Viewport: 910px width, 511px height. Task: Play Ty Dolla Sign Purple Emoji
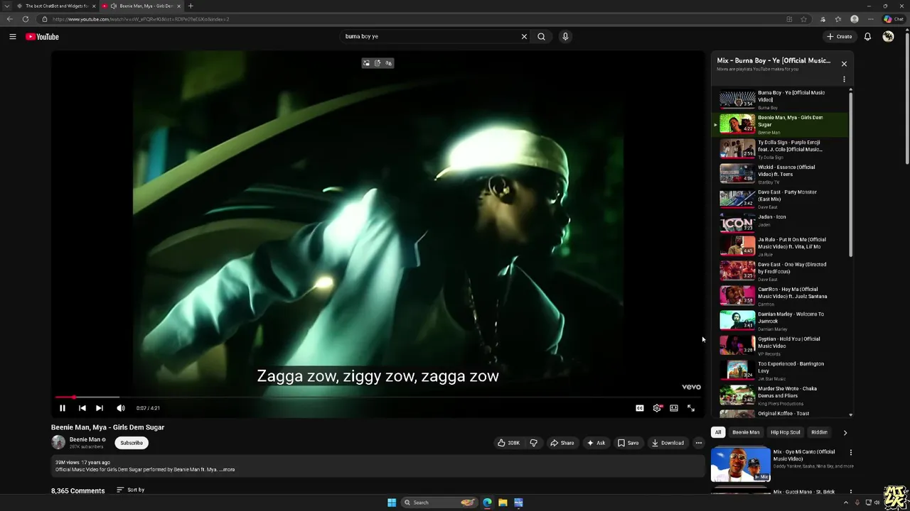click(x=780, y=149)
